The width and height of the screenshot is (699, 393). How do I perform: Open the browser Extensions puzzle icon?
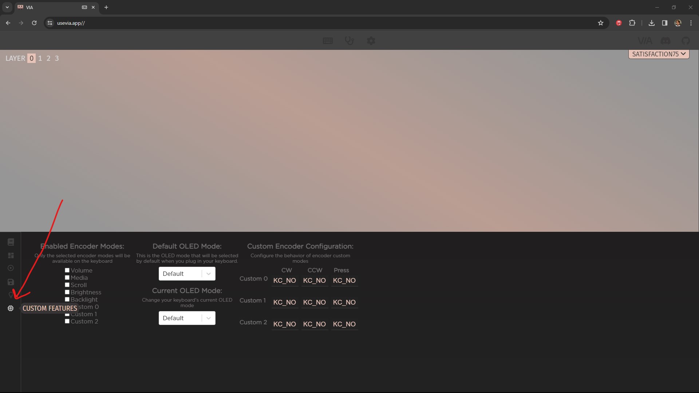point(632,23)
